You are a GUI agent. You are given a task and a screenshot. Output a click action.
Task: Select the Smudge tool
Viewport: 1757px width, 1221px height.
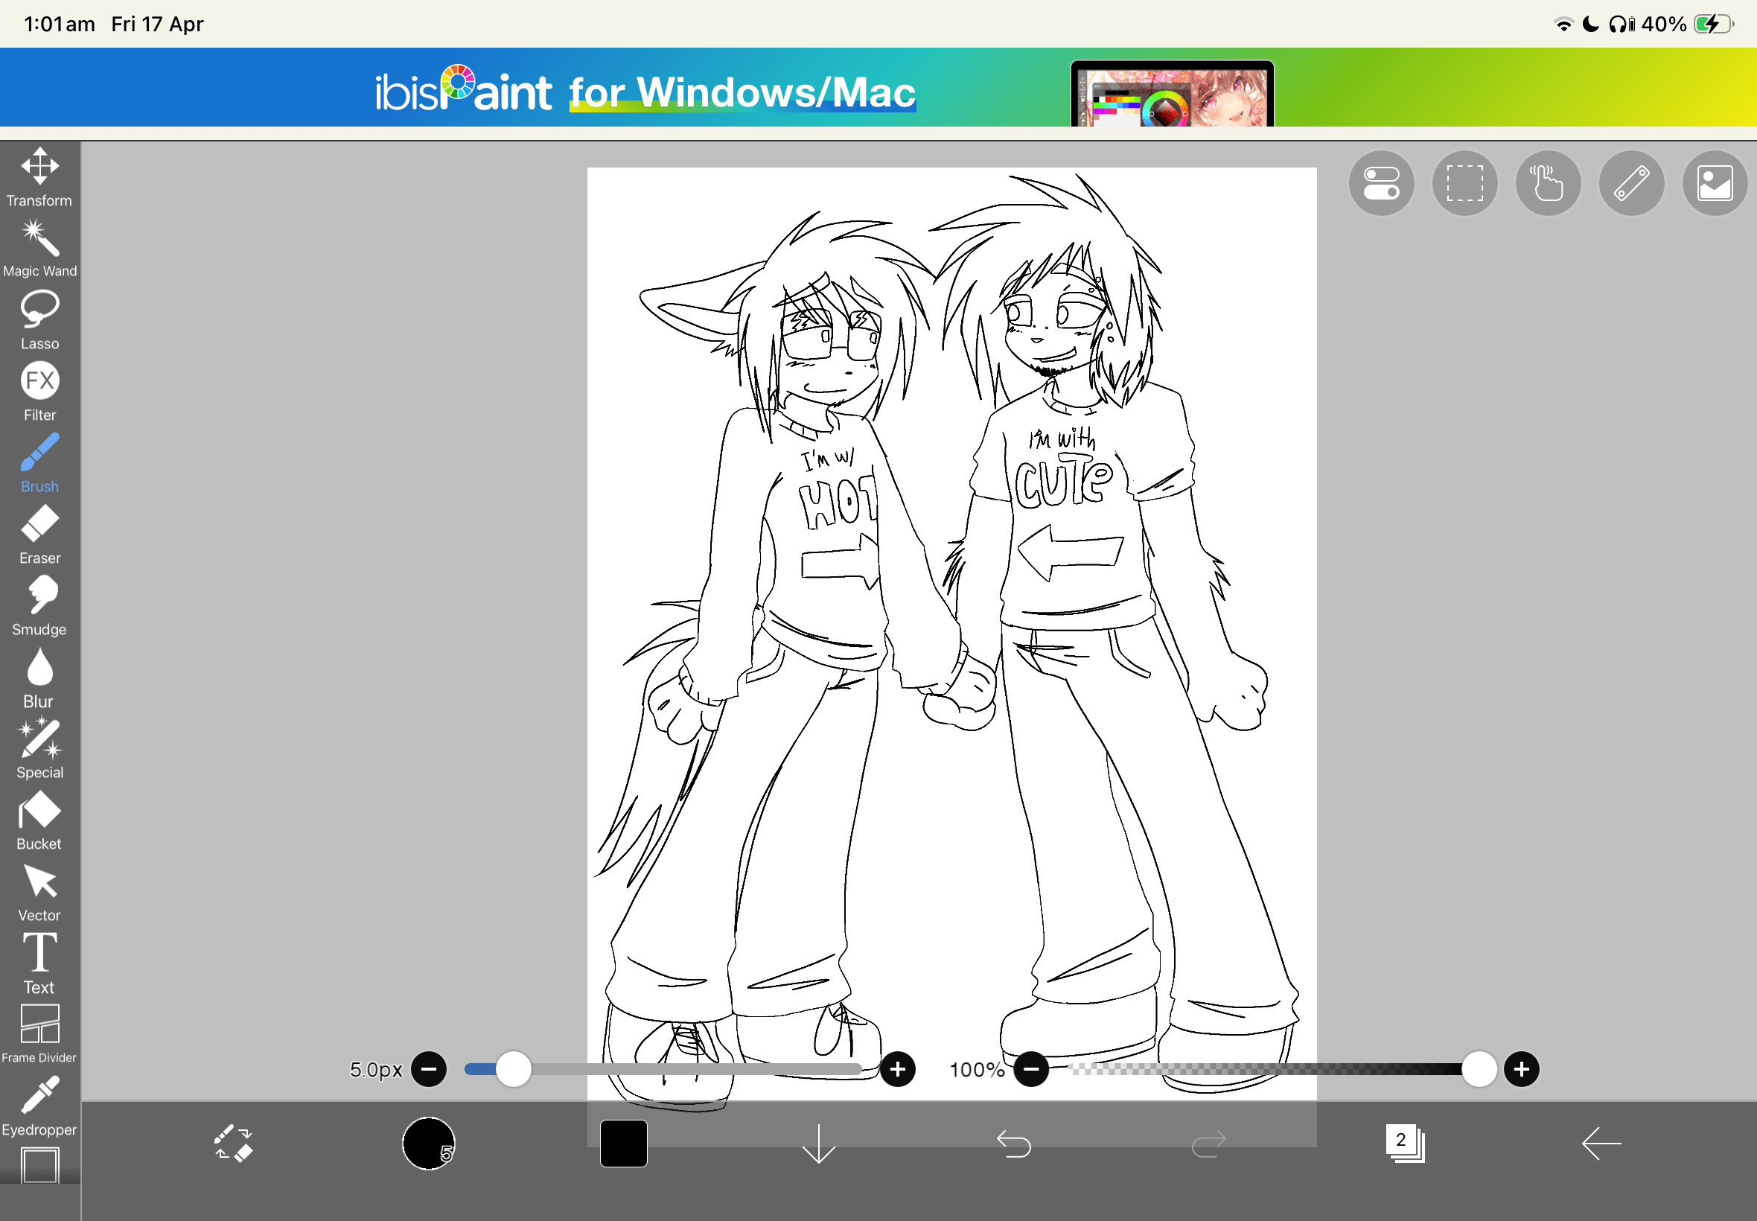click(39, 605)
